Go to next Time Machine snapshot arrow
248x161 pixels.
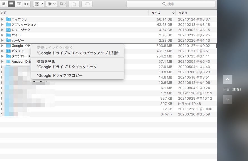(x=228, y=99)
